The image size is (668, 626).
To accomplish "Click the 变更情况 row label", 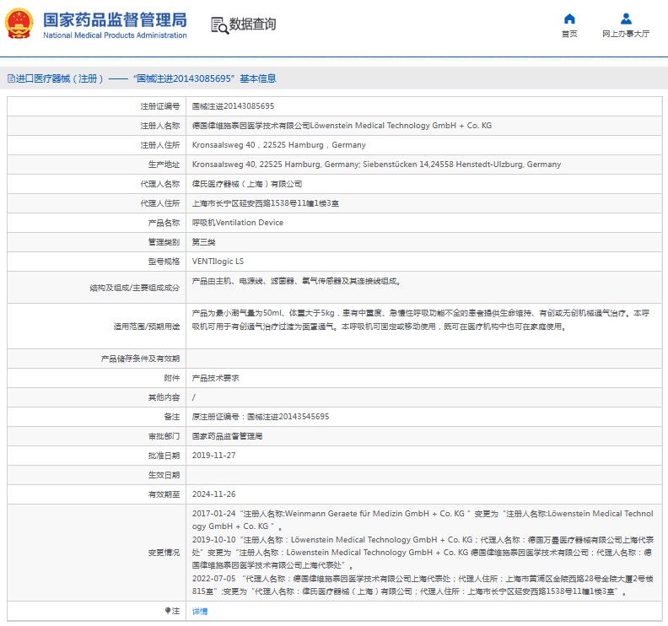I will tap(164, 553).
